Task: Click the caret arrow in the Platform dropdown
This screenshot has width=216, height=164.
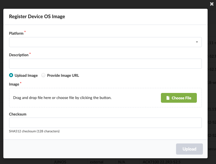Action: pos(197,42)
